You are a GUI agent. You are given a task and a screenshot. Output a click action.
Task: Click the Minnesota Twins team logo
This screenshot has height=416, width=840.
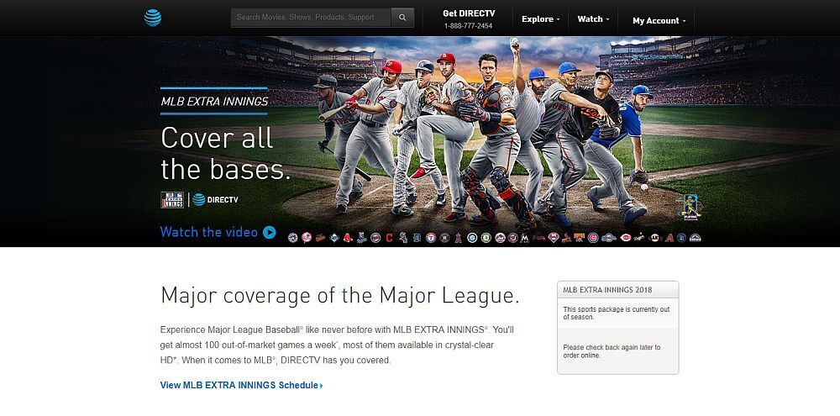pyautogui.click(x=375, y=238)
